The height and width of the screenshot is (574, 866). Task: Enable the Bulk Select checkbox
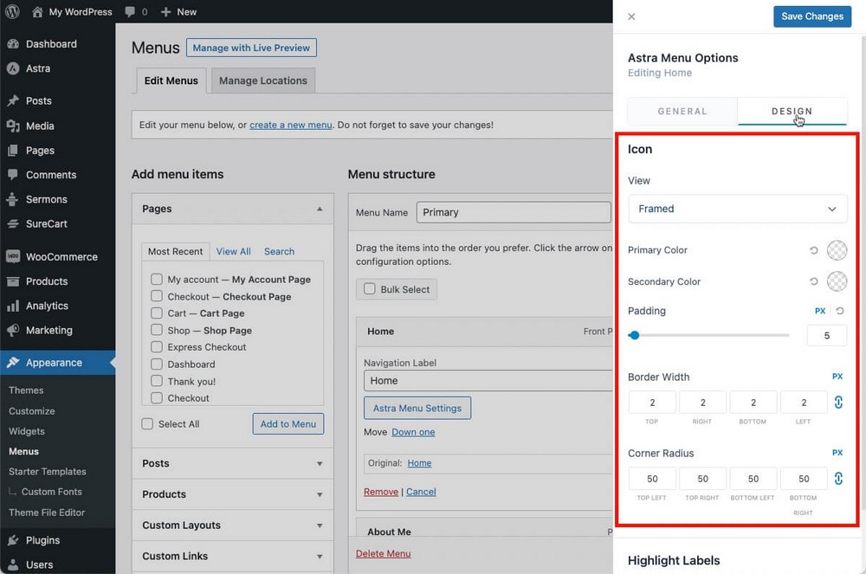[370, 288]
